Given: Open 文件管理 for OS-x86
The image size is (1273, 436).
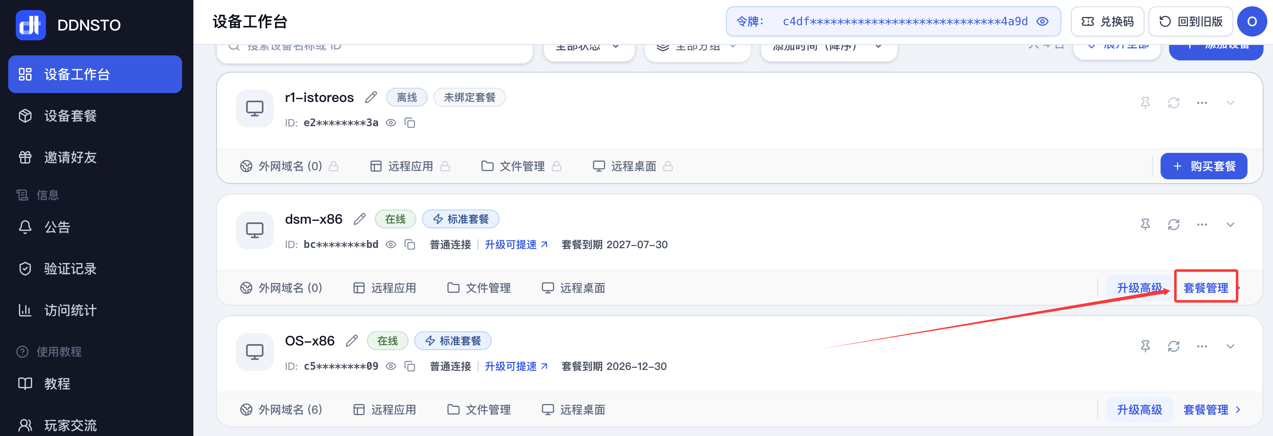Looking at the screenshot, I should [479, 410].
